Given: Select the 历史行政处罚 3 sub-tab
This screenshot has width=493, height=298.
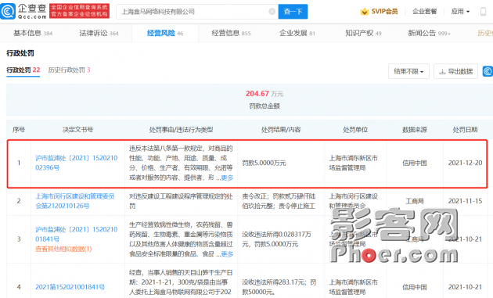Looking at the screenshot, I should tap(69, 70).
